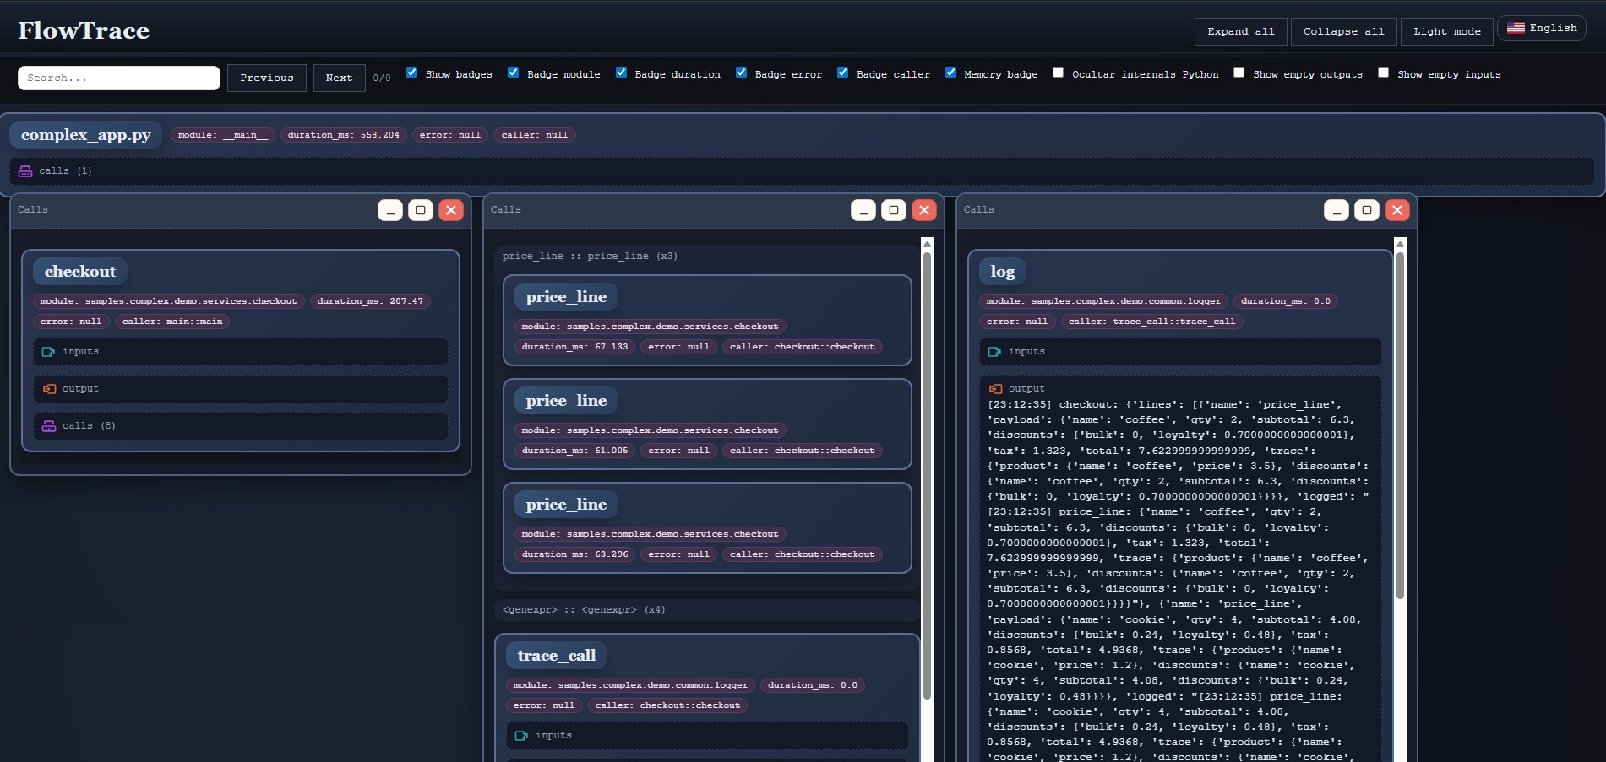
Task: Click the middle panel vertical scrollbar
Action: tap(927, 473)
